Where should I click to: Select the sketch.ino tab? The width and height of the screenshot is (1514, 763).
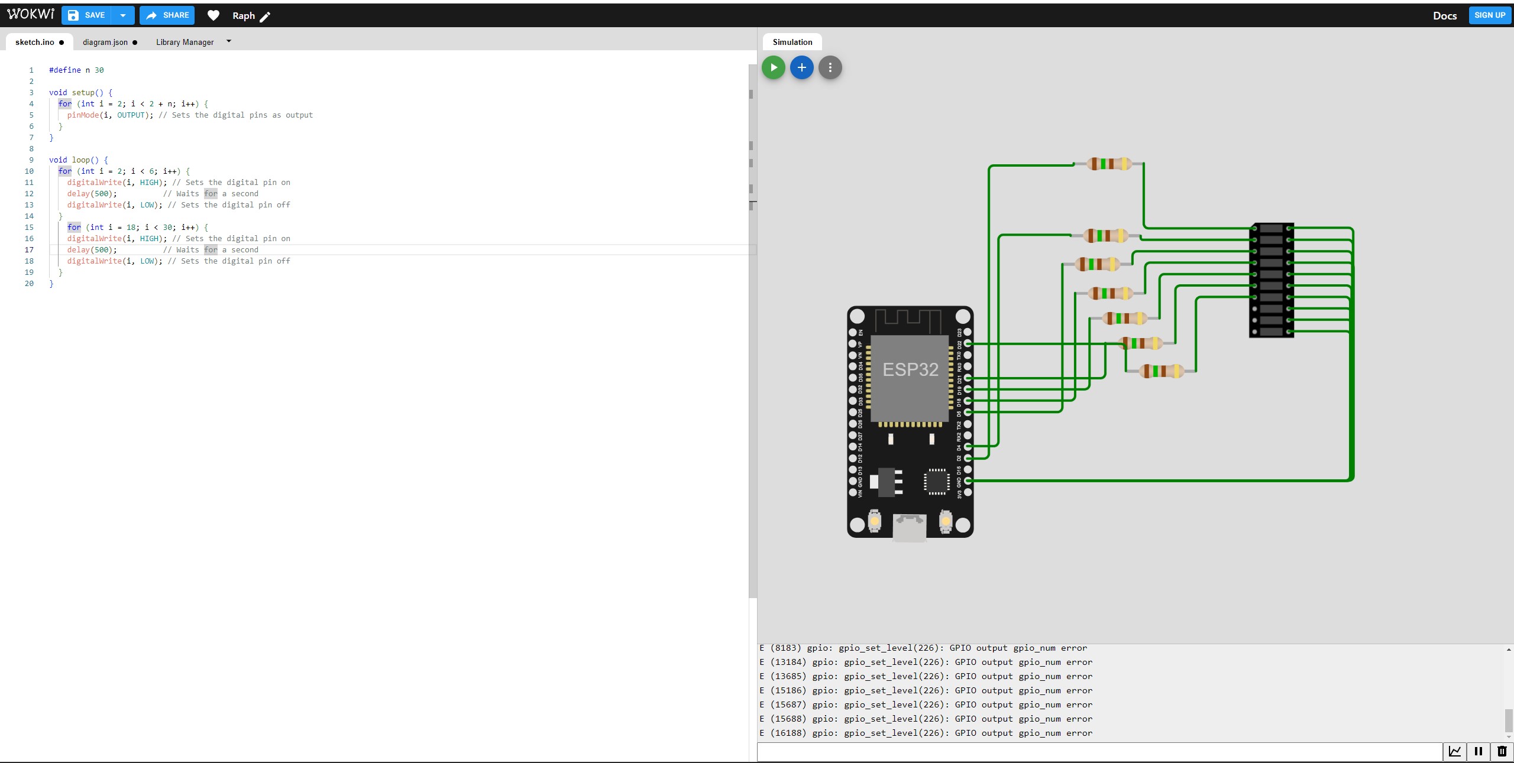click(x=35, y=42)
